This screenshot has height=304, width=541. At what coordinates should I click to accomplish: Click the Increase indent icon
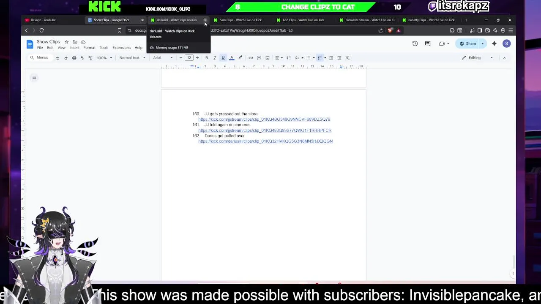tap(339, 58)
